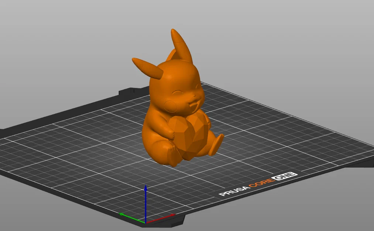Click the blue Z axis arrow
The height and width of the screenshot is (231, 374).
[x=145, y=204]
